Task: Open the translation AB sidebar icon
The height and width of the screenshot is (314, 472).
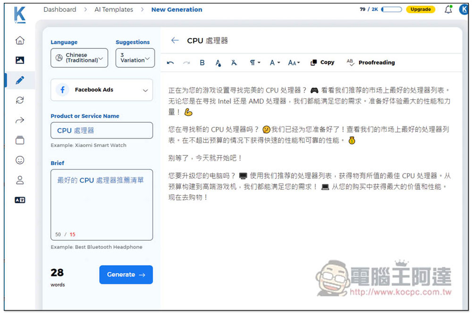Action: [x=20, y=200]
